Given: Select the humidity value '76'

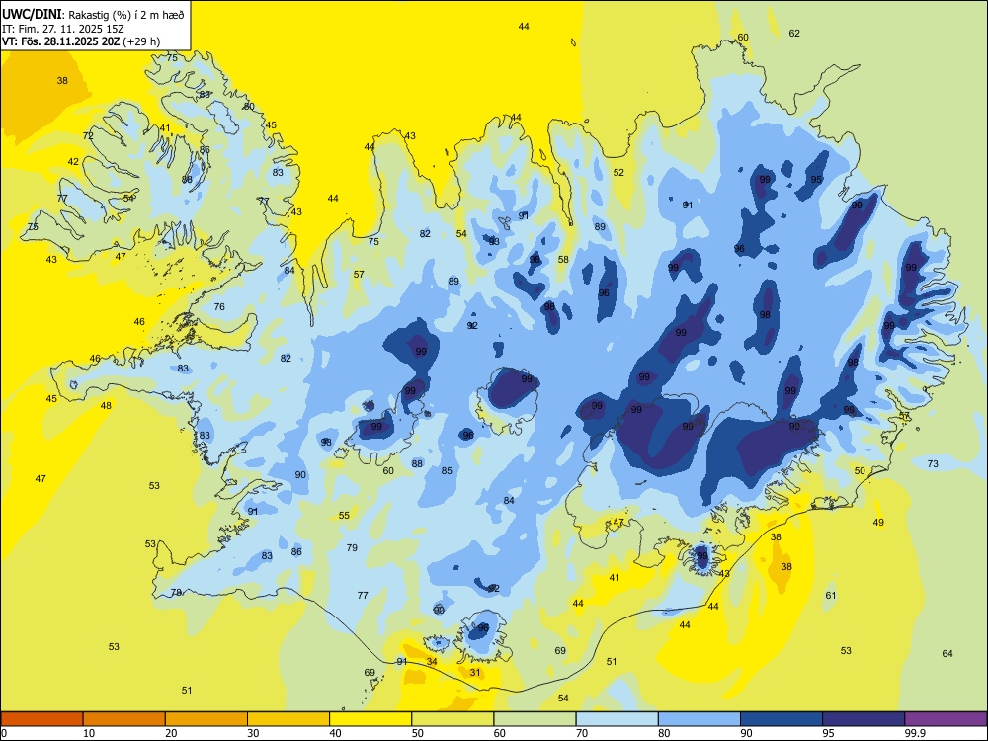Looking at the screenshot, I should coord(219,307).
